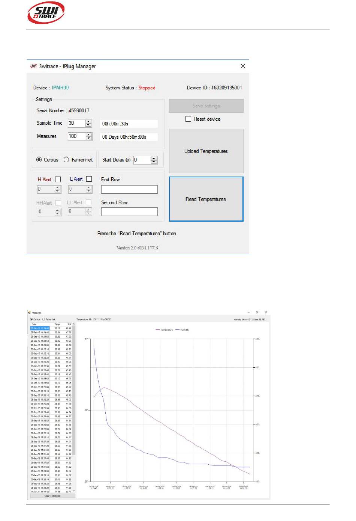The height and width of the screenshot is (521, 356).
Task: Close the Measures window
Action: pyautogui.click(x=266, y=312)
